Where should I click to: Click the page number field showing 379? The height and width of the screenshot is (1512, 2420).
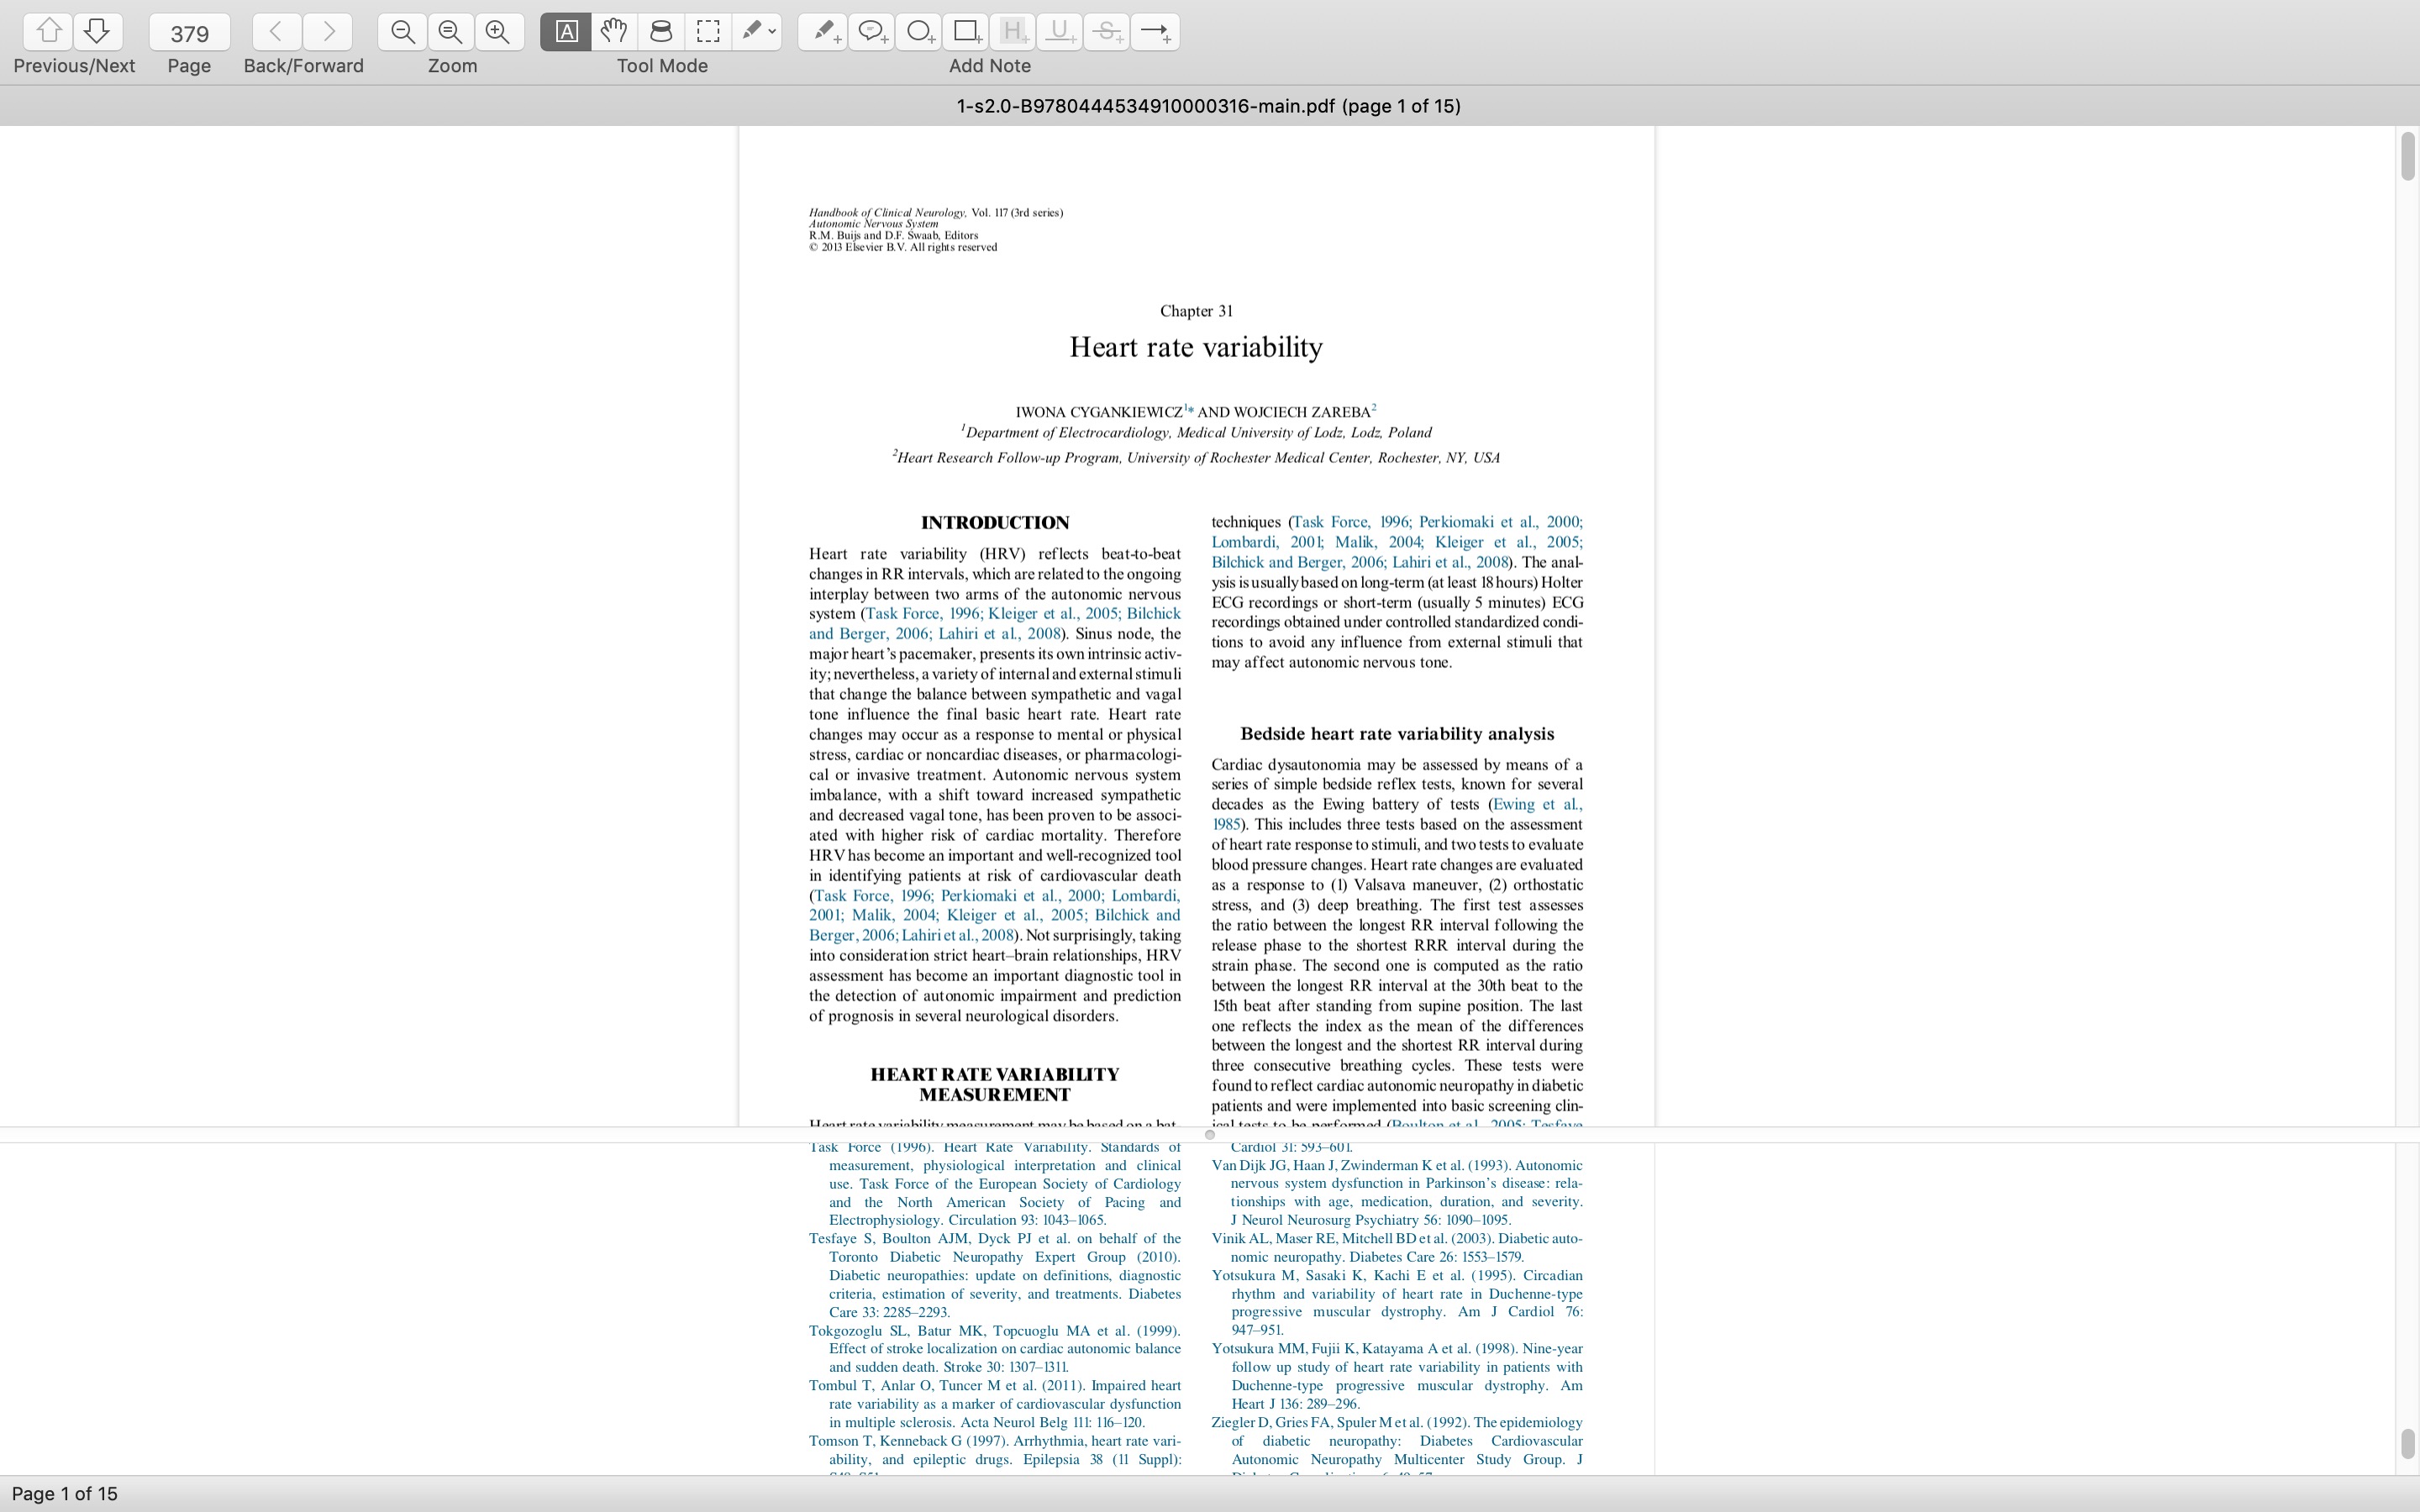pyautogui.click(x=189, y=33)
